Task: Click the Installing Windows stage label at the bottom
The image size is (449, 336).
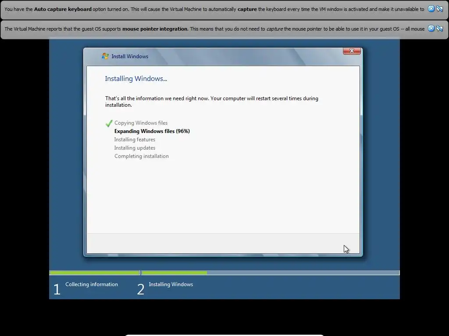Action: tap(171, 284)
